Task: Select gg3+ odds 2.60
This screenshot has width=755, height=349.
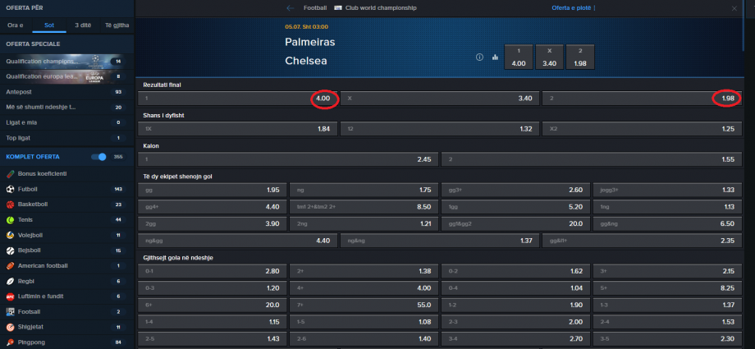Action: (515, 190)
